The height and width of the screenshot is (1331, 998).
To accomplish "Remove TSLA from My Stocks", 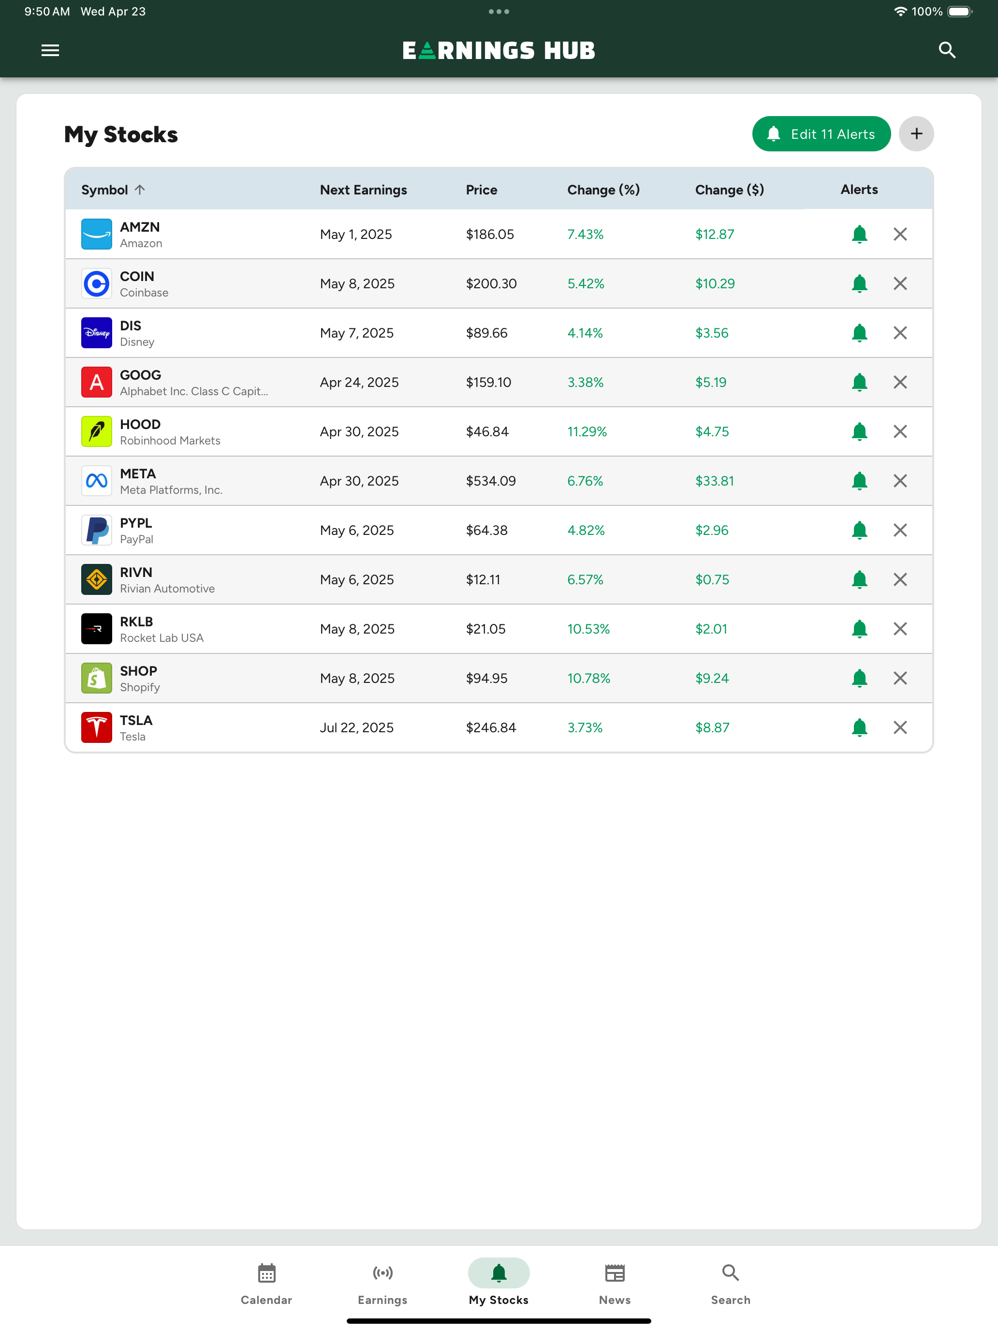I will coord(900,727).
